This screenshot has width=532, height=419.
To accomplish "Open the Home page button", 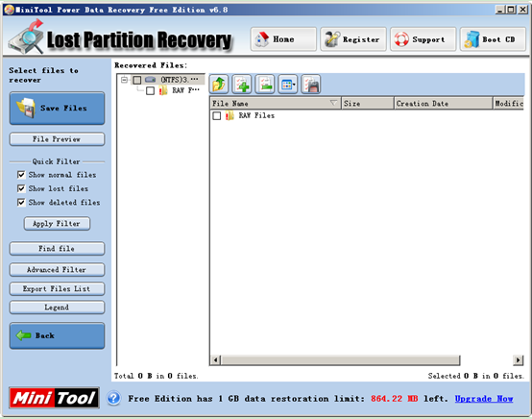I will pos(283,39).
